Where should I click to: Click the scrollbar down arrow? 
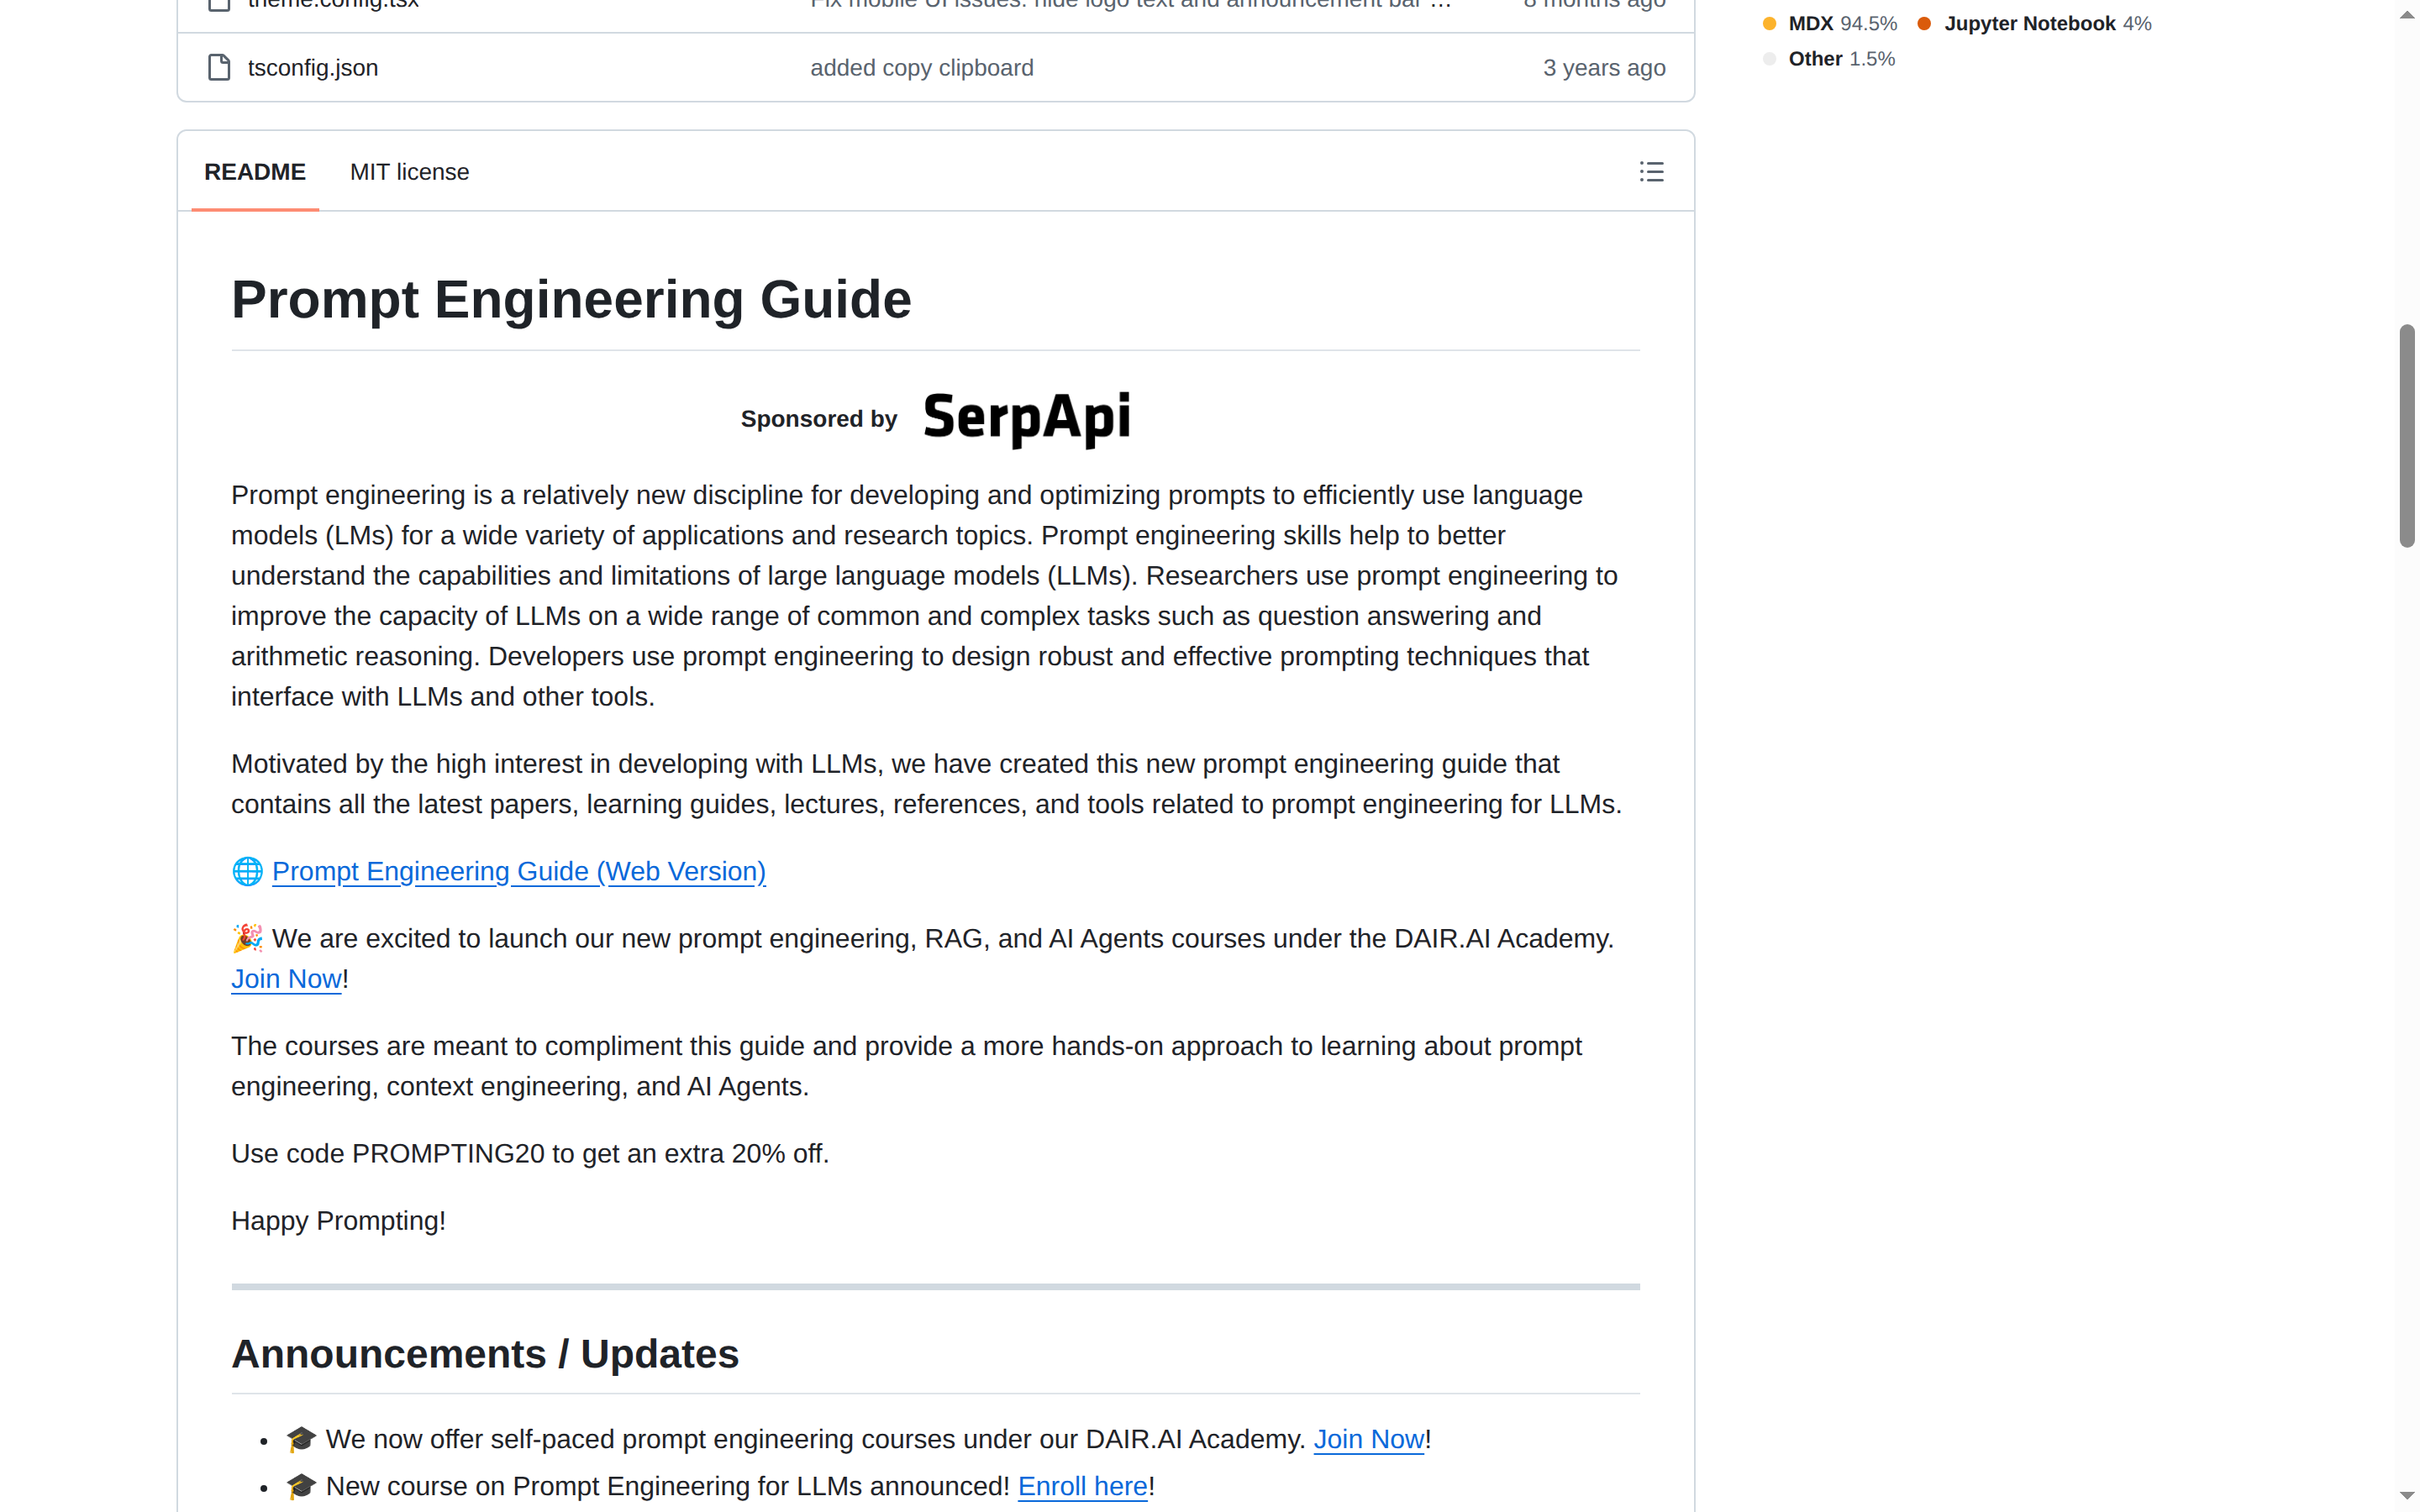point(2407,1496)
